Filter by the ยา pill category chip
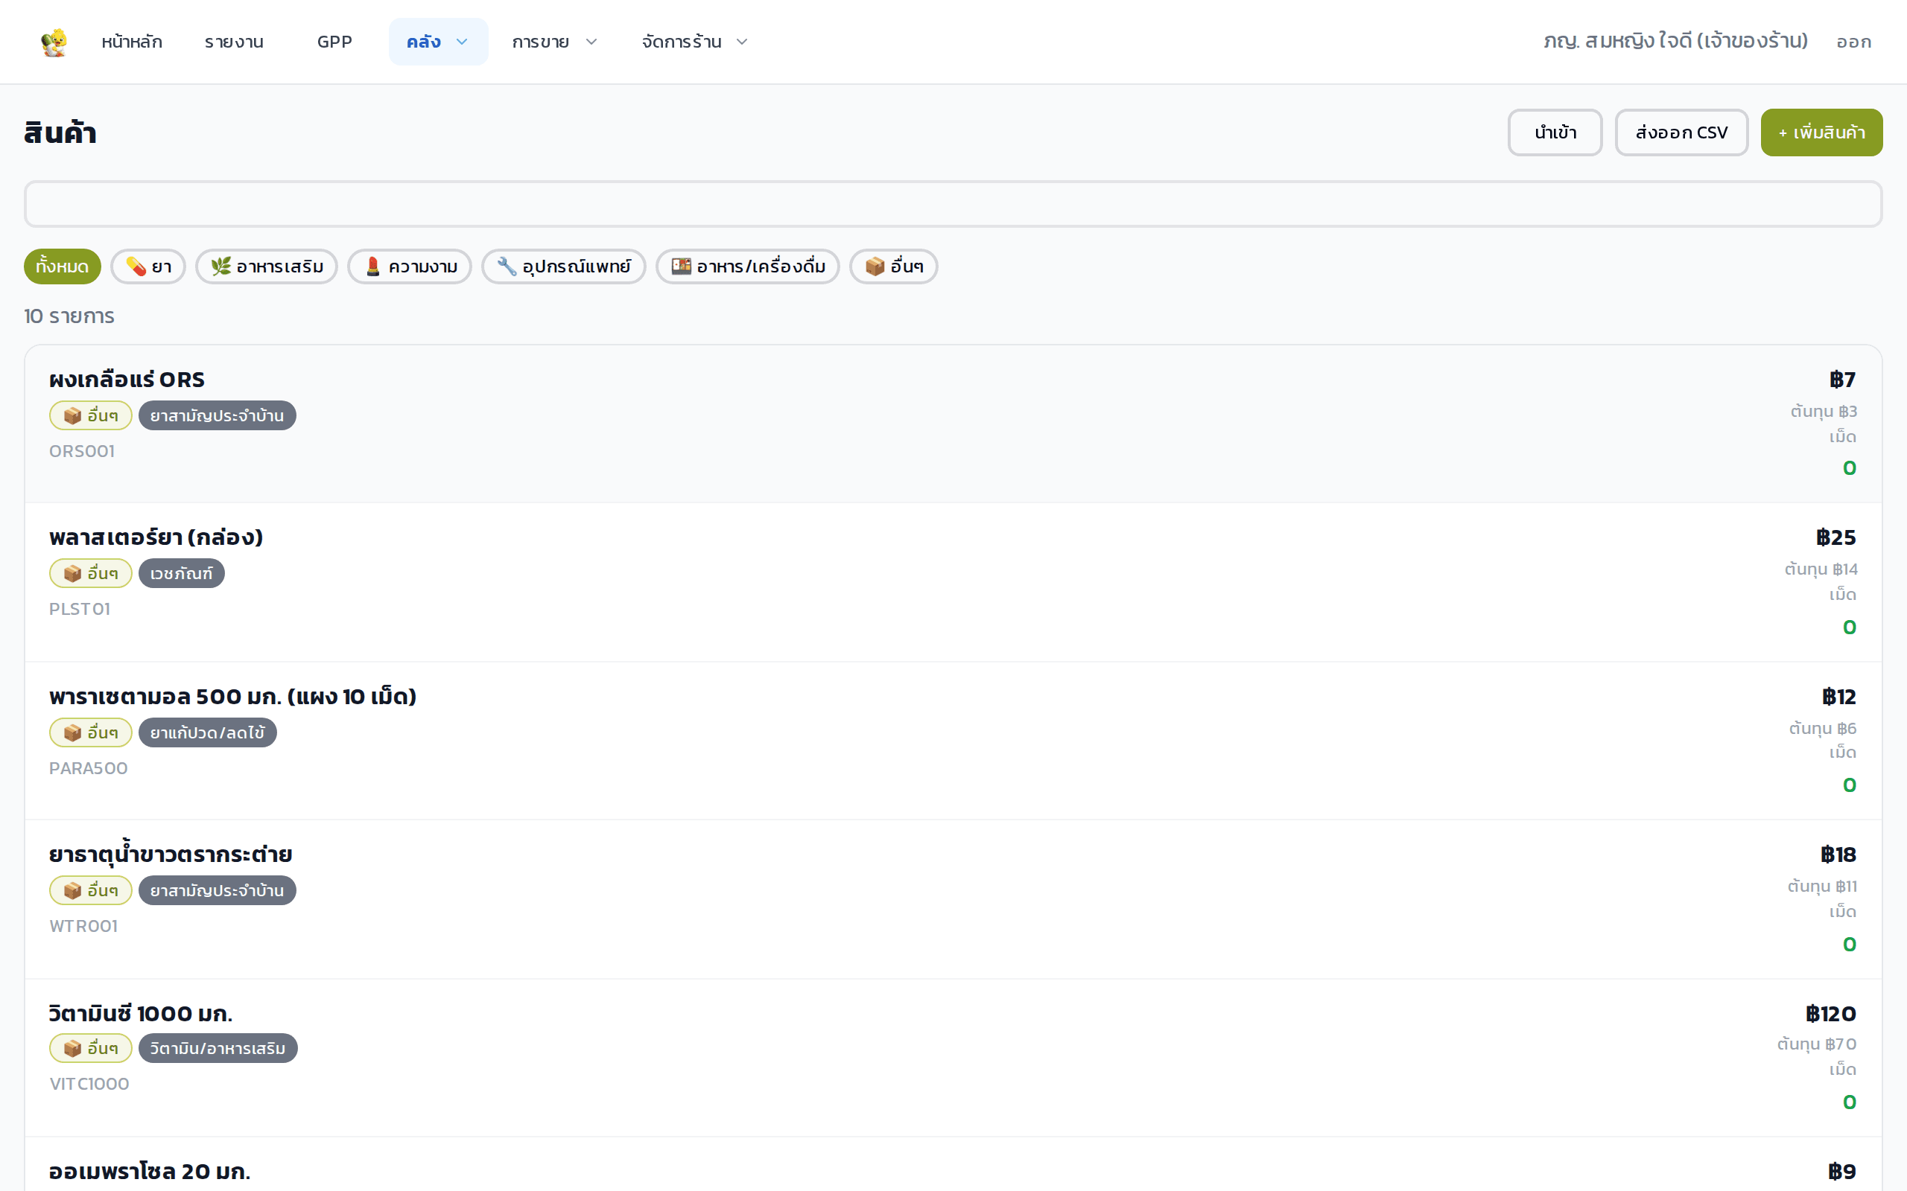Screen dimensions: 1907x1191 148,266
